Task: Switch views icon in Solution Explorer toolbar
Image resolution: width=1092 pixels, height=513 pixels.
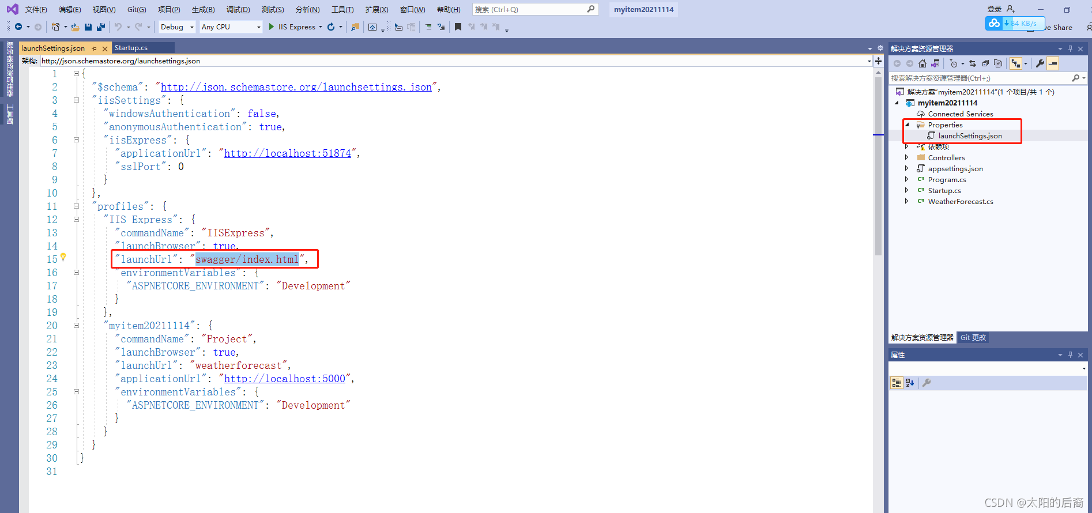Action: (x=935, y=63)
